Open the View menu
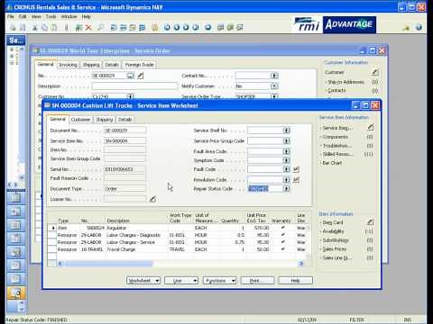This screenshot has width=433, height=324. pos(36,16)
